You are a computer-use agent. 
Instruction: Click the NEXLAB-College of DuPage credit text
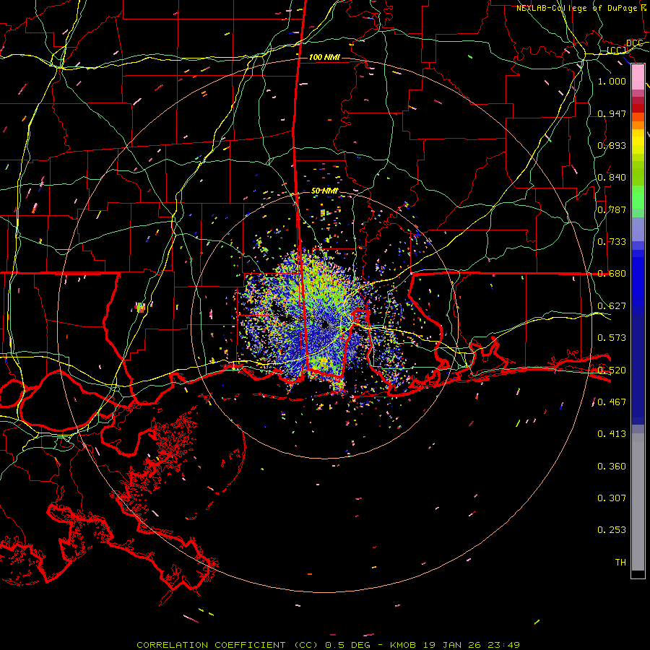click(583, 8)
